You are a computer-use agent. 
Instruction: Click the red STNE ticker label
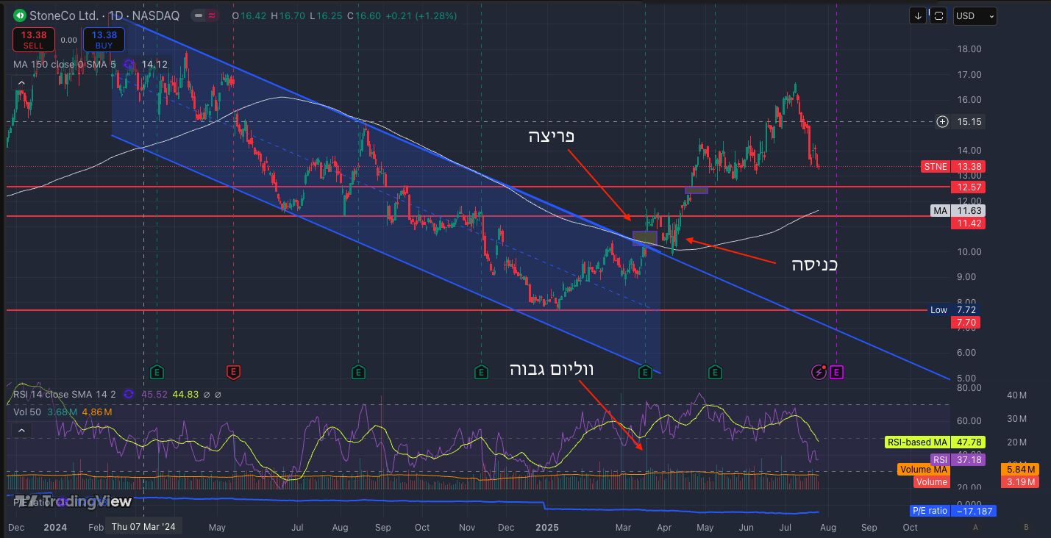pos(935,167)
